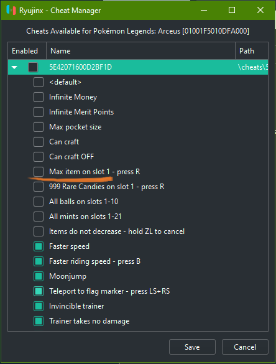Select the Max pocket size row text

[x=75, y=127]
